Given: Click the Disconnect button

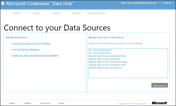Looking at the screenshot, I should (160, 85).
